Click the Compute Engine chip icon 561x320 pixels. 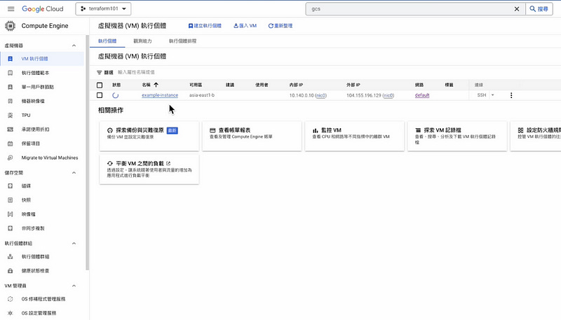[10, 26]
